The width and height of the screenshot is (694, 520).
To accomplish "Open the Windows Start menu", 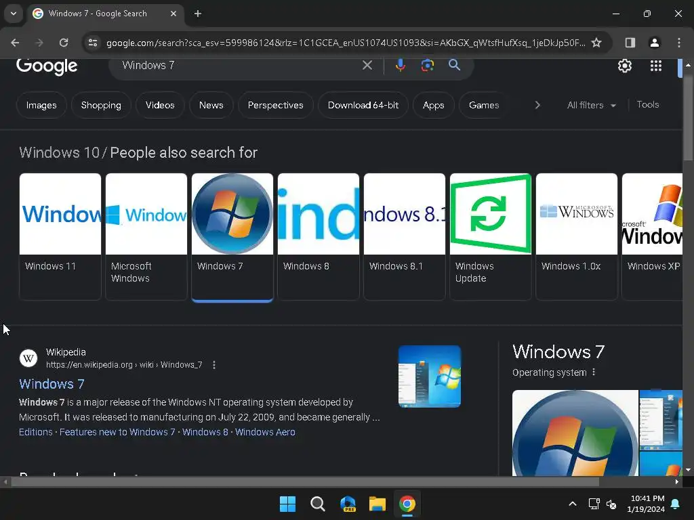I will pos(287,504).
